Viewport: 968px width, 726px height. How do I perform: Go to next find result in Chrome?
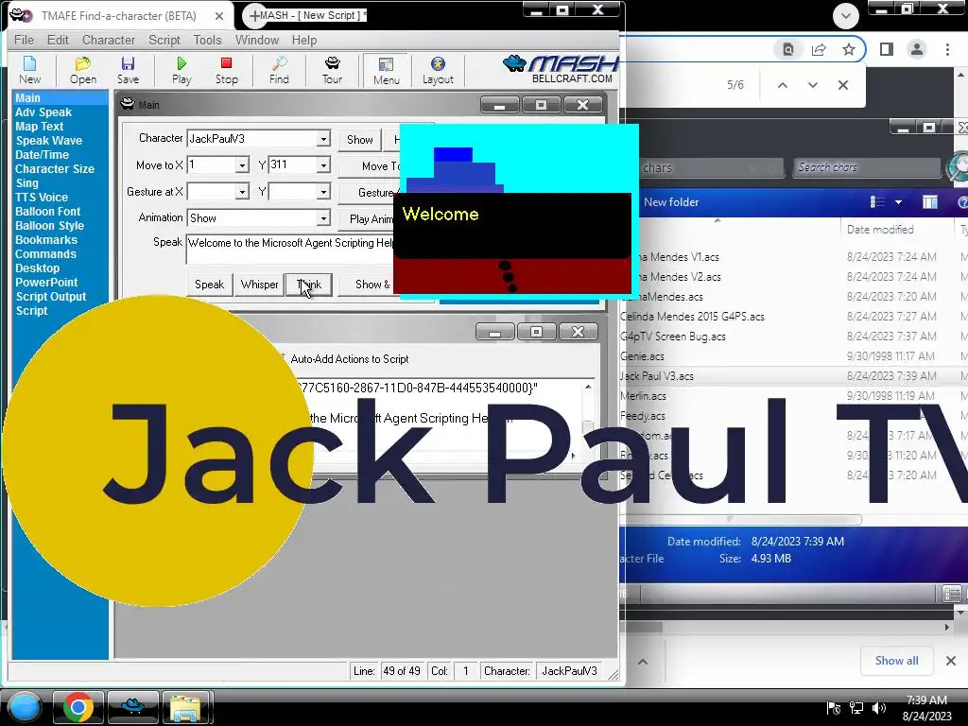pos(812,85)
